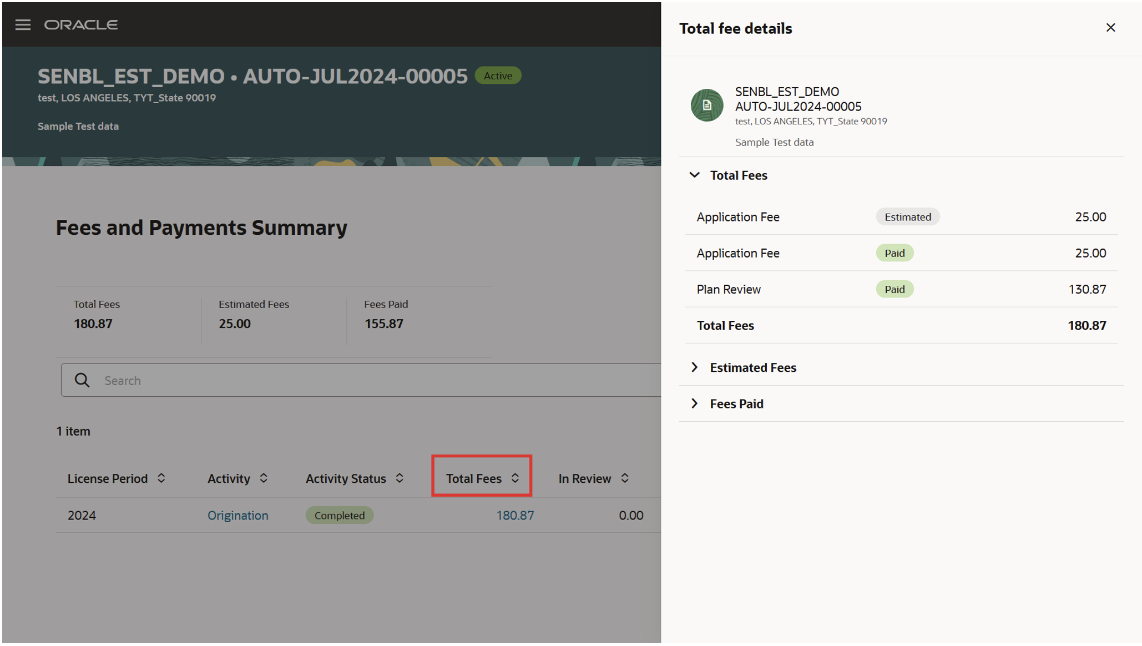Click the green document avatar icon
1142x646 pixels.
point(706,105)
